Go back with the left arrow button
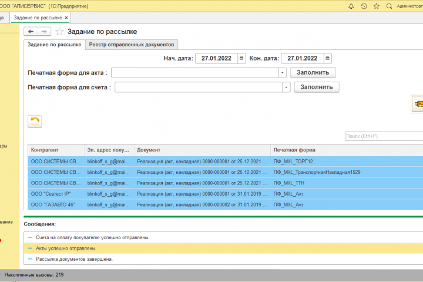 pos(31,32)
